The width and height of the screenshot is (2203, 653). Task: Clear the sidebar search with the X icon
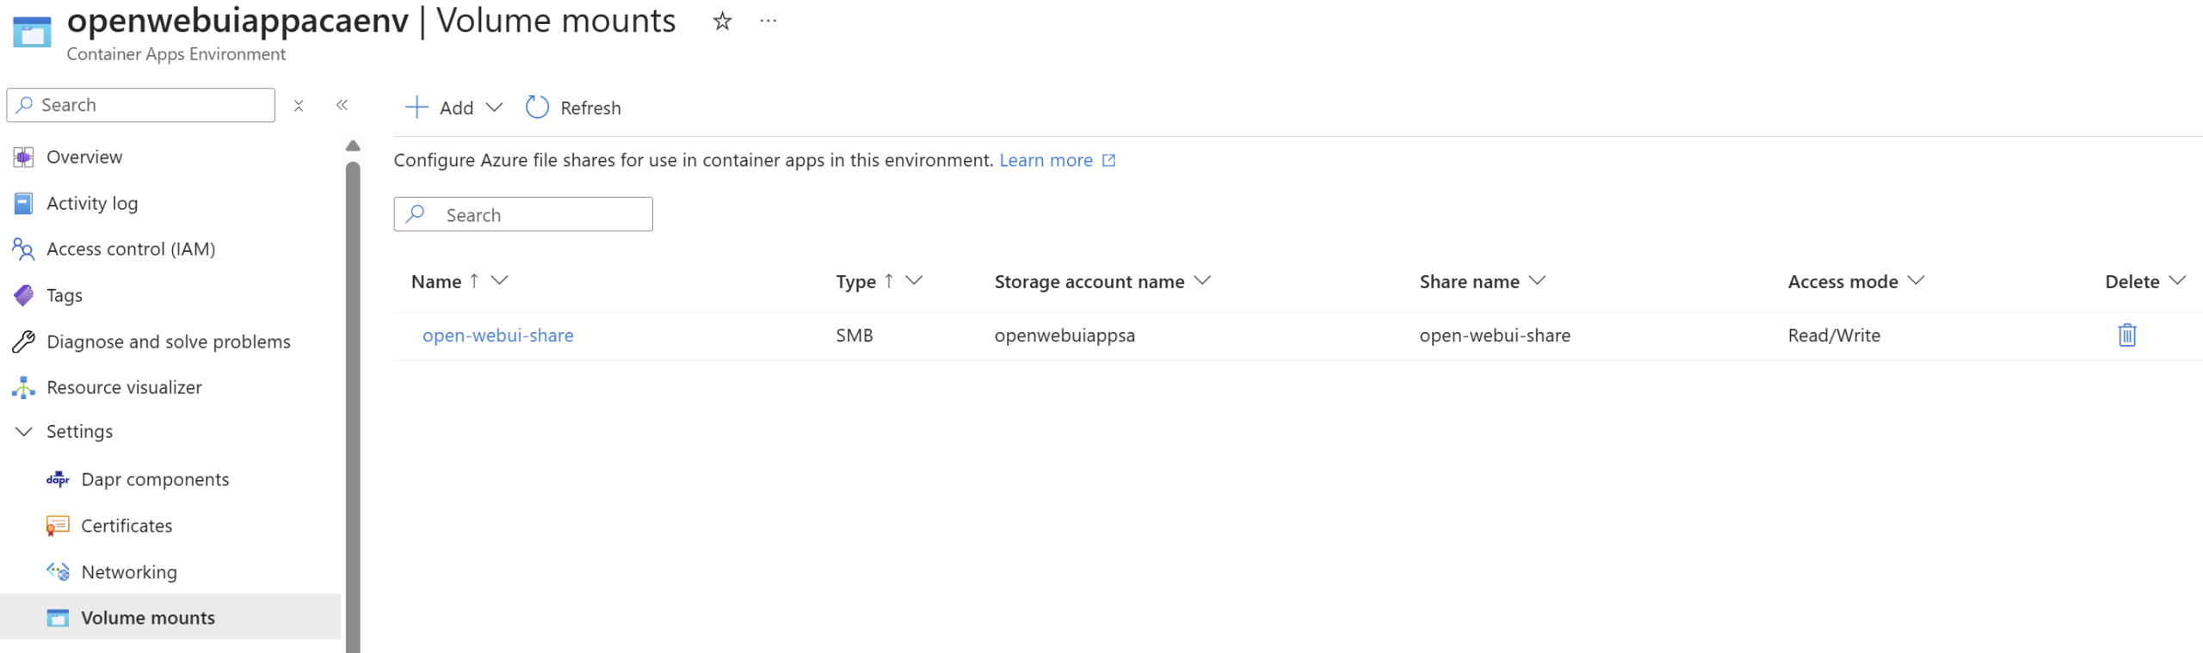coord(299,105)
